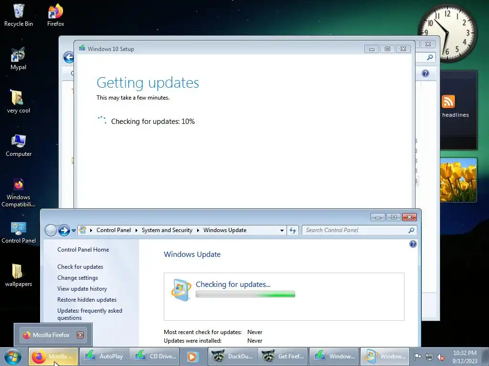Activate Mozilla Firefox taskbar button
The height and width of the screenshot is (366, 489).
click(x=53, y=356)
